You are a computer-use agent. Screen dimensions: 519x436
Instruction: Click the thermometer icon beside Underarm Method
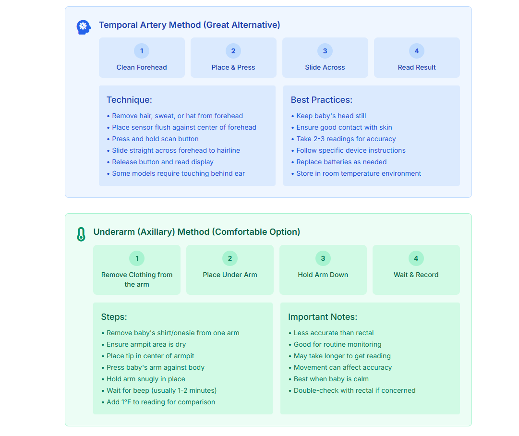pyautogui.click(x=81, y=234)
